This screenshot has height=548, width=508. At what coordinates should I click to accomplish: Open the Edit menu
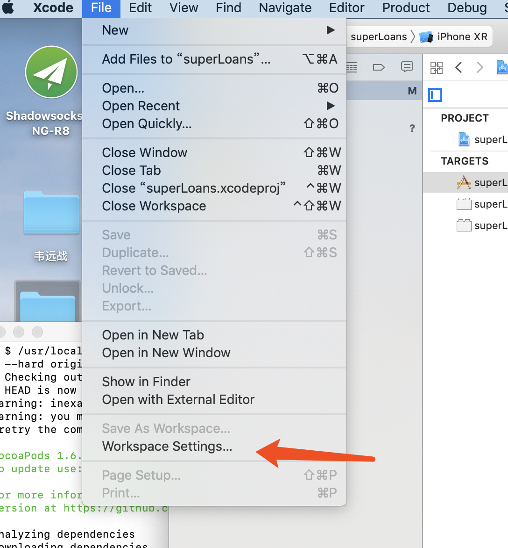(x=140, y=7)
